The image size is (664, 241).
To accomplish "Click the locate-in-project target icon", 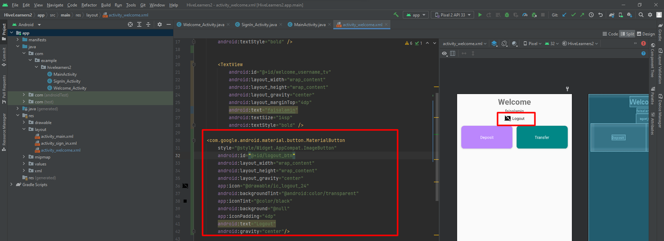I will [x=130, y=24].
